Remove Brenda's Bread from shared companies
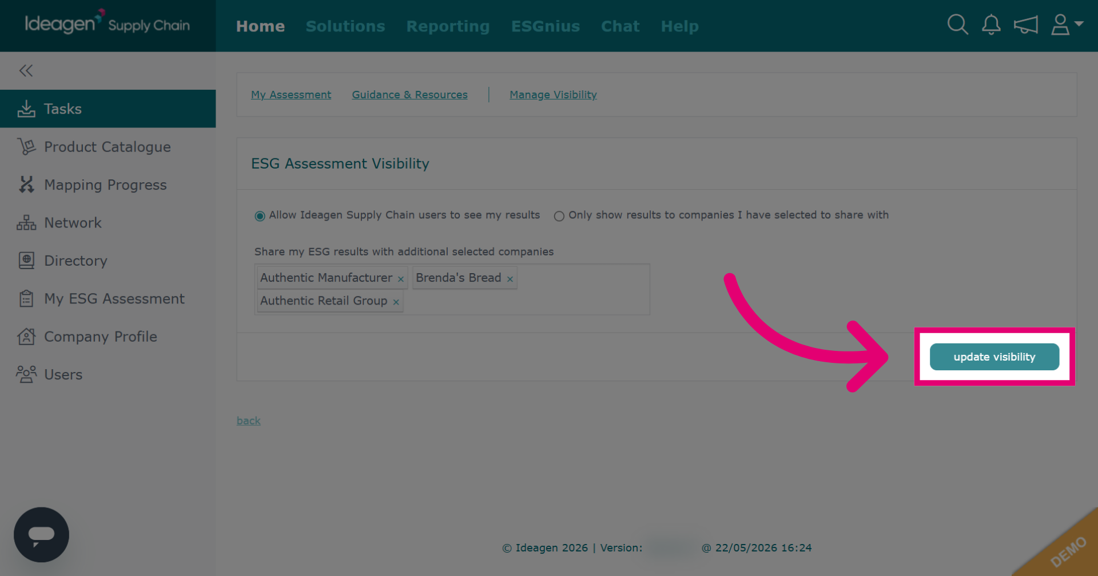1098x576 pixels. point(510,279)
